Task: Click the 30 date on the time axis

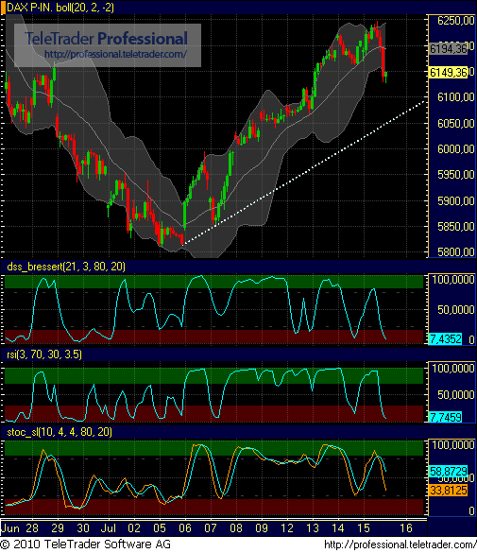Action: [83, 528]
